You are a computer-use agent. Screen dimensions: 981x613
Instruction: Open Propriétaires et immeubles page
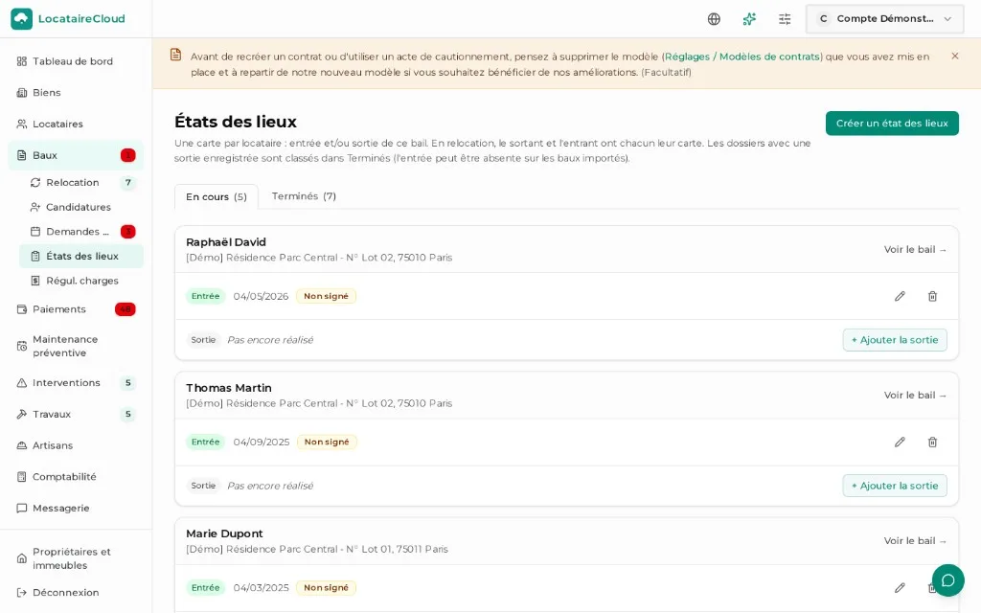click(x=76, y=558)
